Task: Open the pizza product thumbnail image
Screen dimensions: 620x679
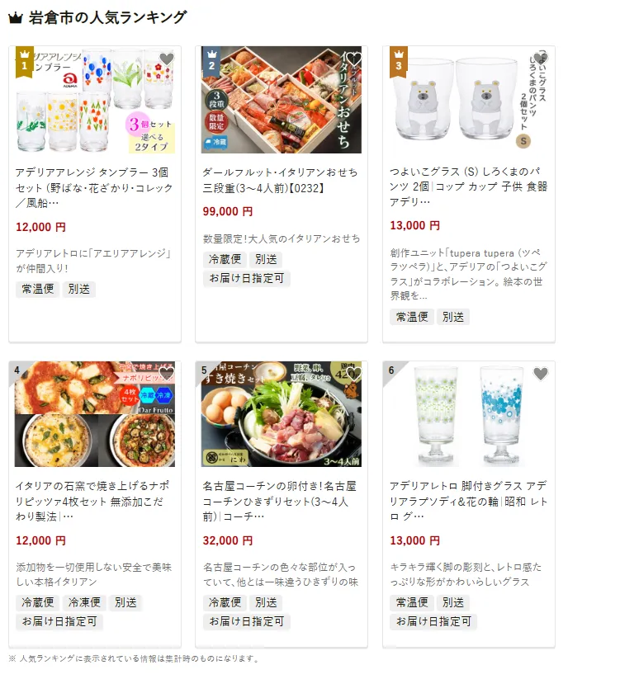Action: pyautogui.click(x=95, y=414)
